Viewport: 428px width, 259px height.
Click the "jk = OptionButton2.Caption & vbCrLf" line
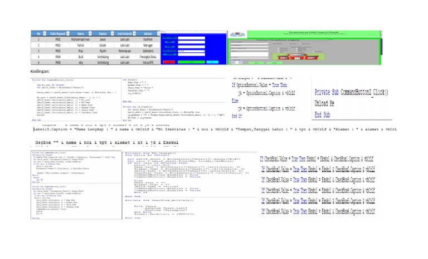[266, 108]
